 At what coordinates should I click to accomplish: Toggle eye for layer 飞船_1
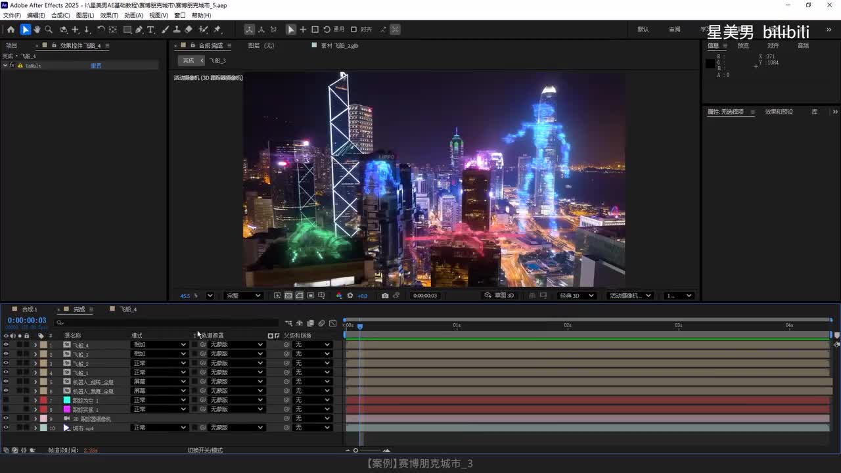click(6, 372)
